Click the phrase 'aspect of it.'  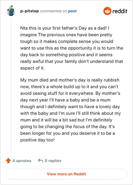point(33,68)
